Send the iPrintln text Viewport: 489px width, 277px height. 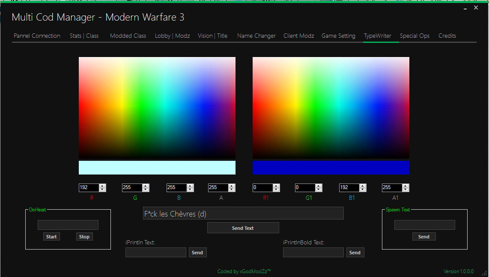pyautogui.click(x=197, y=252)
